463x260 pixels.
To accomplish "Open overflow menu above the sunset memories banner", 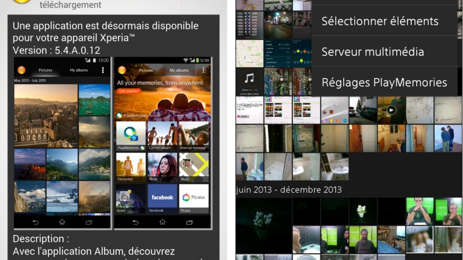I will coord(203,70).
